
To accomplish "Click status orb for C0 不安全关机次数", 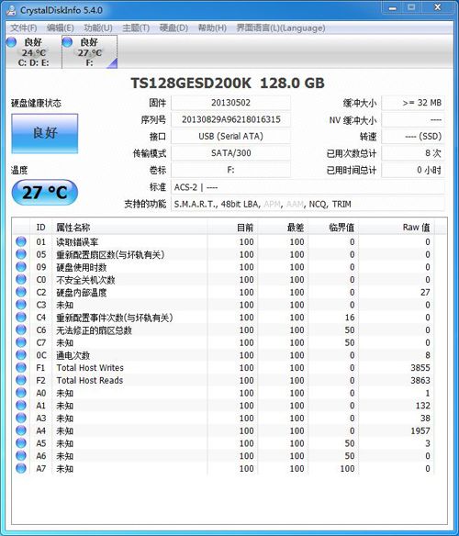I will [21, 279].
